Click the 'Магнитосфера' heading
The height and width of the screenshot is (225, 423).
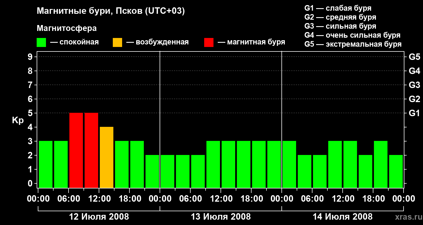[67, 28]
